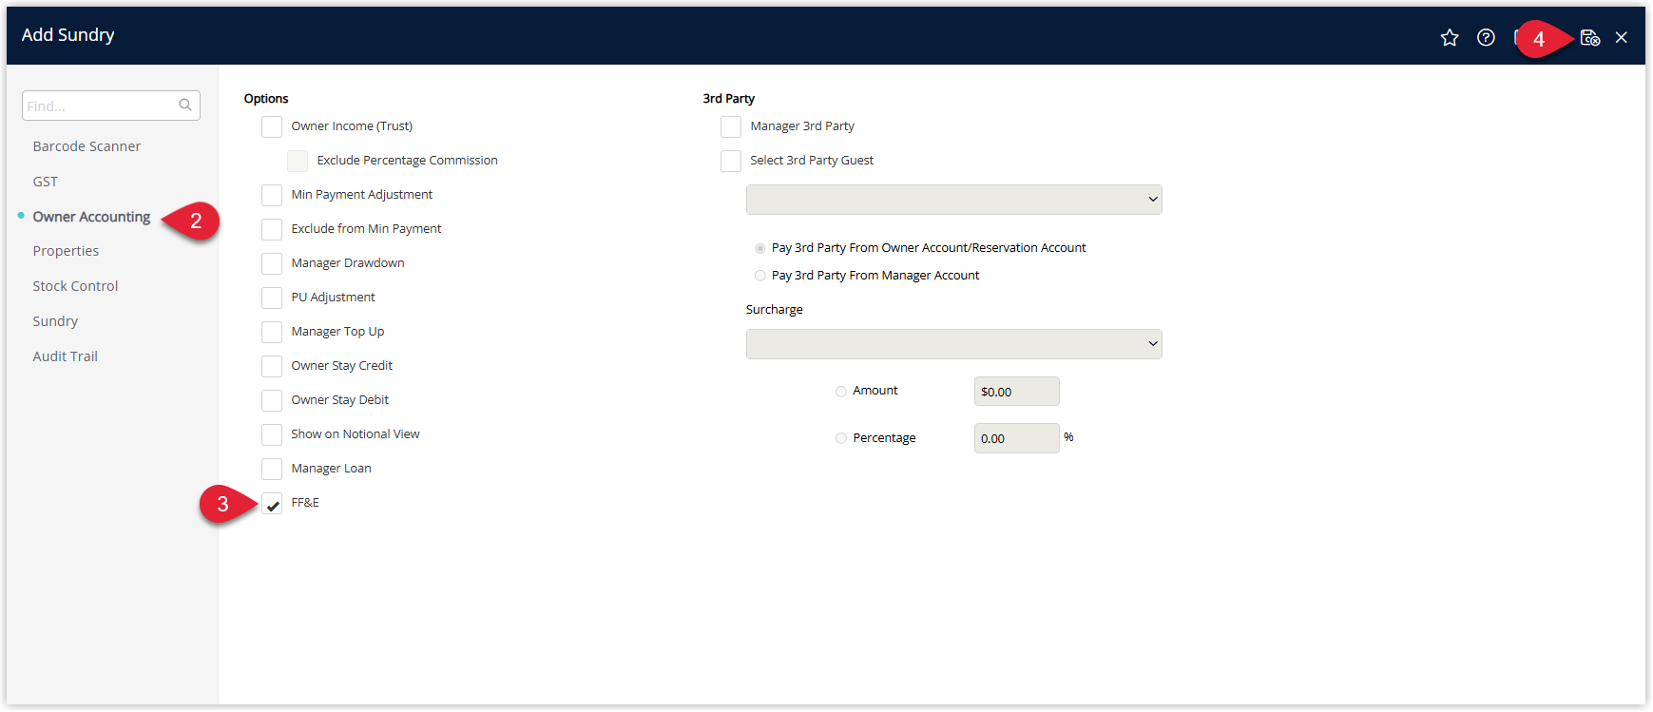
Task: Click the 0.00 Percentage field
Action: click(x=1016, y=438)
